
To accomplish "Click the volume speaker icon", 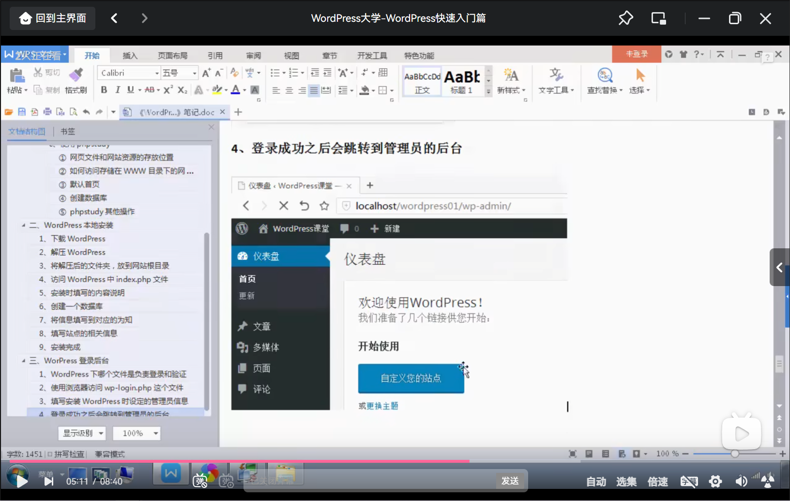I will click(x=741, y=481).
